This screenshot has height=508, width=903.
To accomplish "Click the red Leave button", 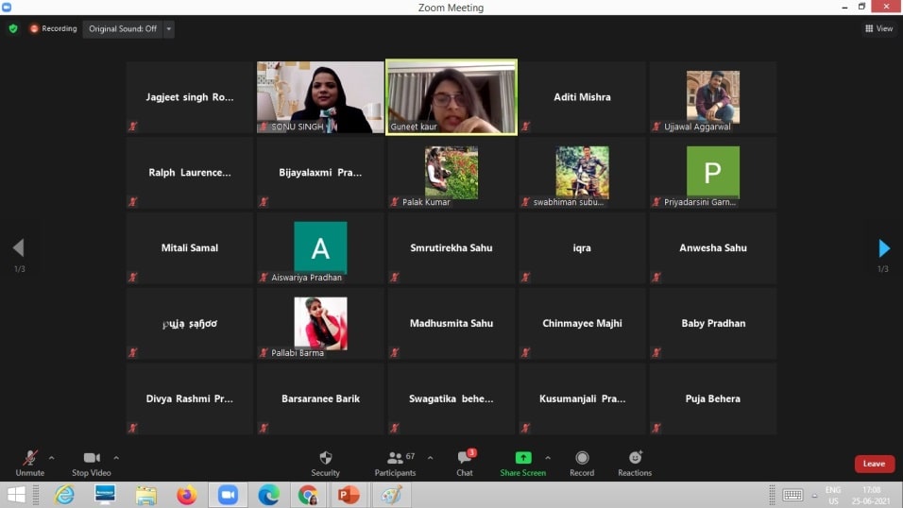I will [x=874, y=464].
